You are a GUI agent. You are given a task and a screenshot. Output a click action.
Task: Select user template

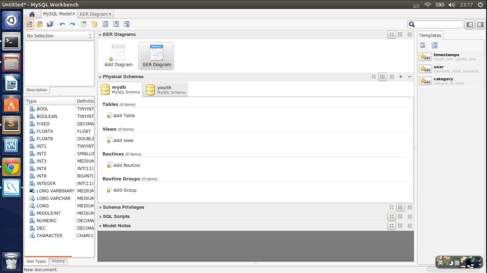pos(451,69)
